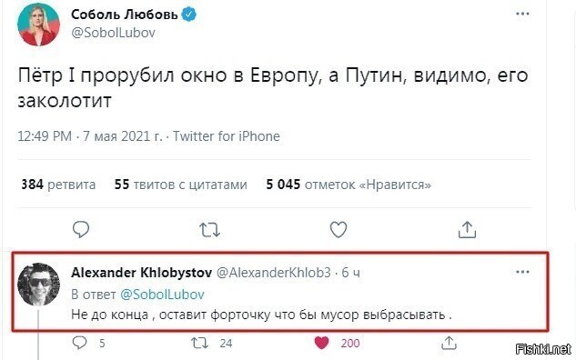Click the Alexander Khlobystov display name

(x=141, y=273)
